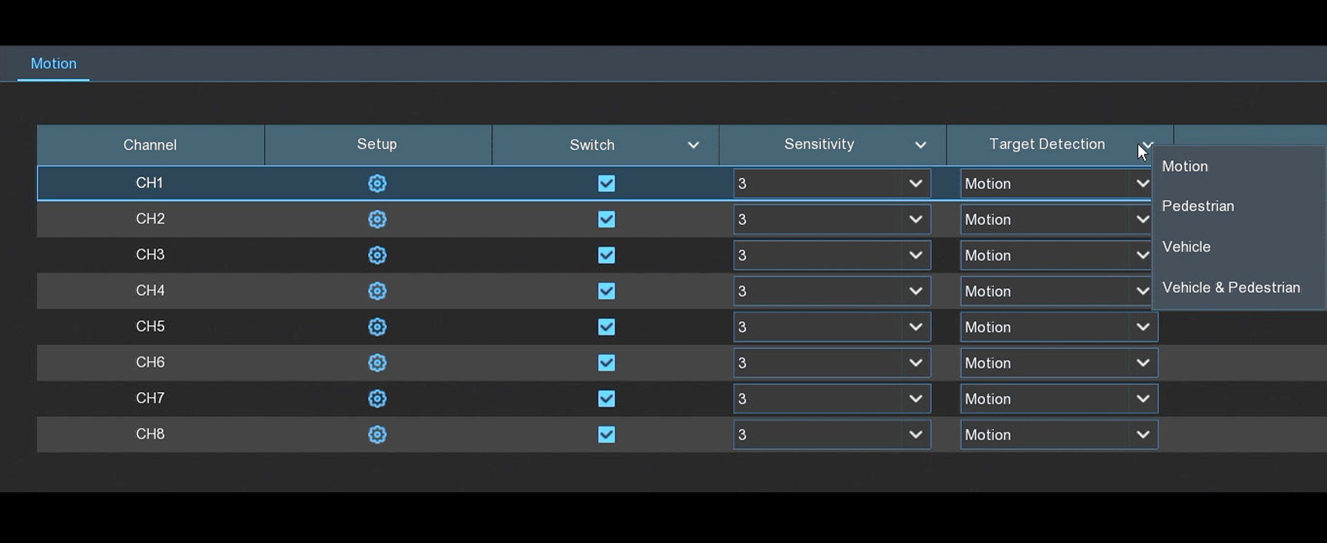Open the CH1 sensitivity dropdown
Screen dimensions: 1327x543
832,184
